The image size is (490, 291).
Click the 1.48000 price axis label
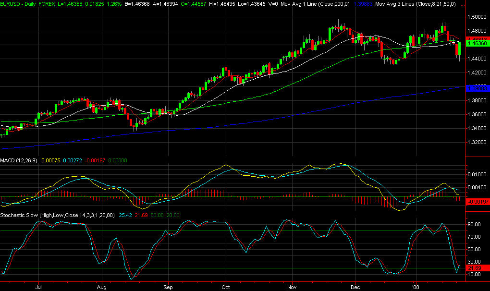pos(477,31)
